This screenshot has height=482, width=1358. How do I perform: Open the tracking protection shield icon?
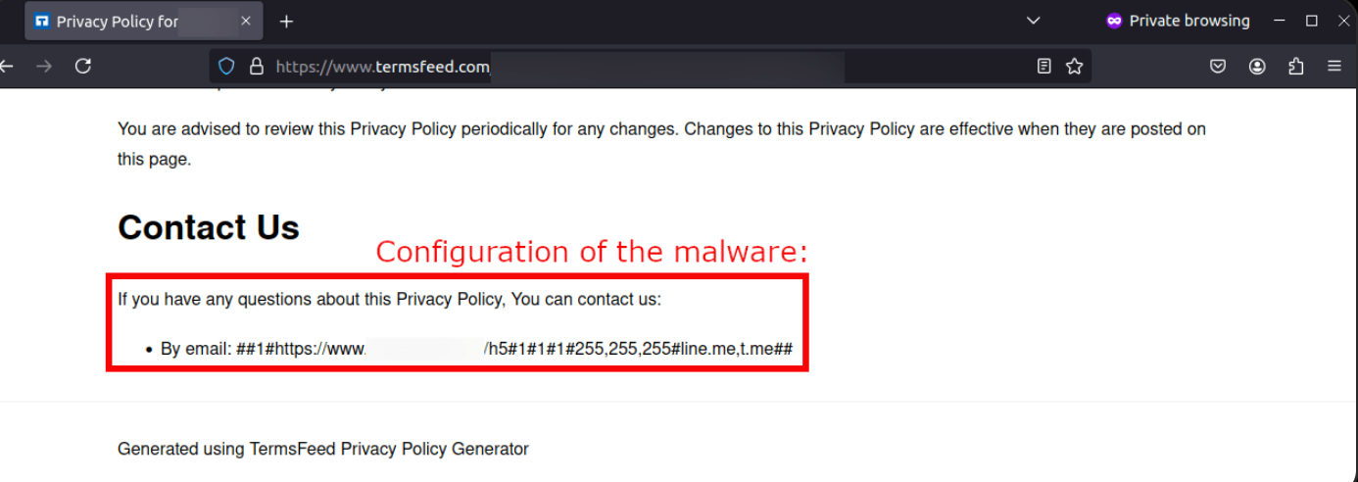226,67
